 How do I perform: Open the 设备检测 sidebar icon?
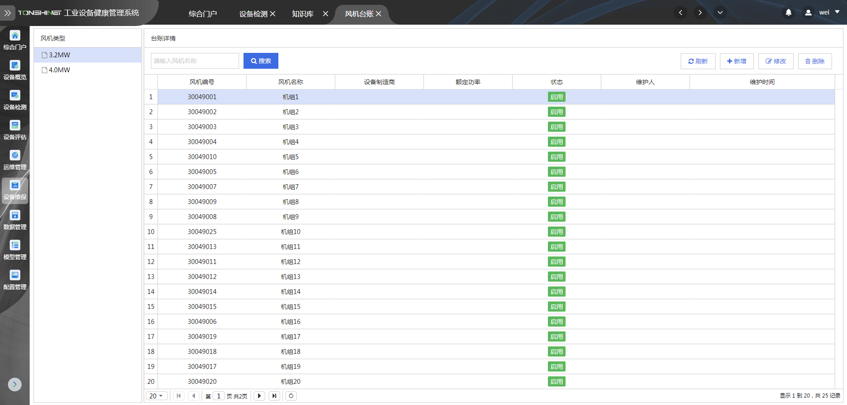15,100
